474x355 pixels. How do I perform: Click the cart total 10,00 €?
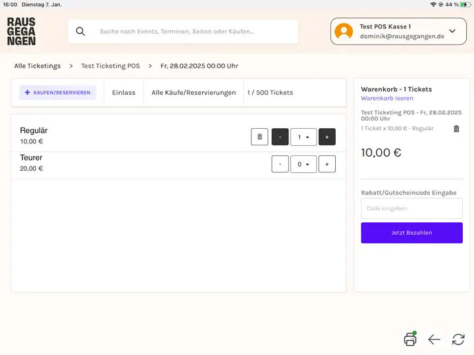381,153
